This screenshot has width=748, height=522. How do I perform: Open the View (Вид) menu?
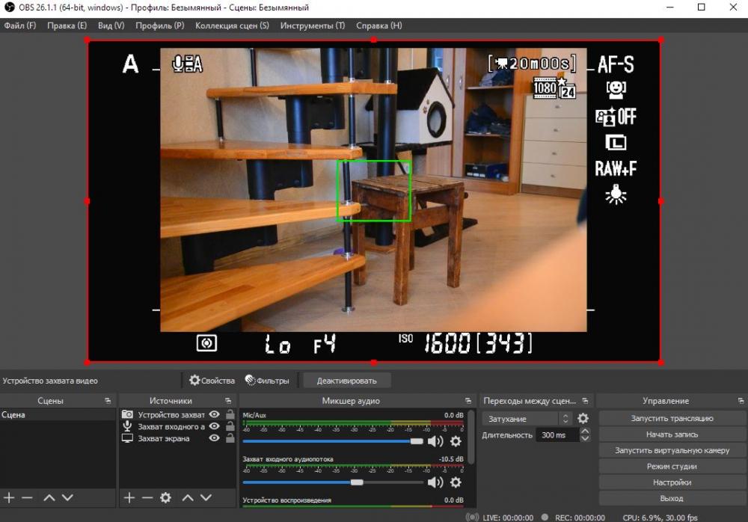click(x=111, y=25)
